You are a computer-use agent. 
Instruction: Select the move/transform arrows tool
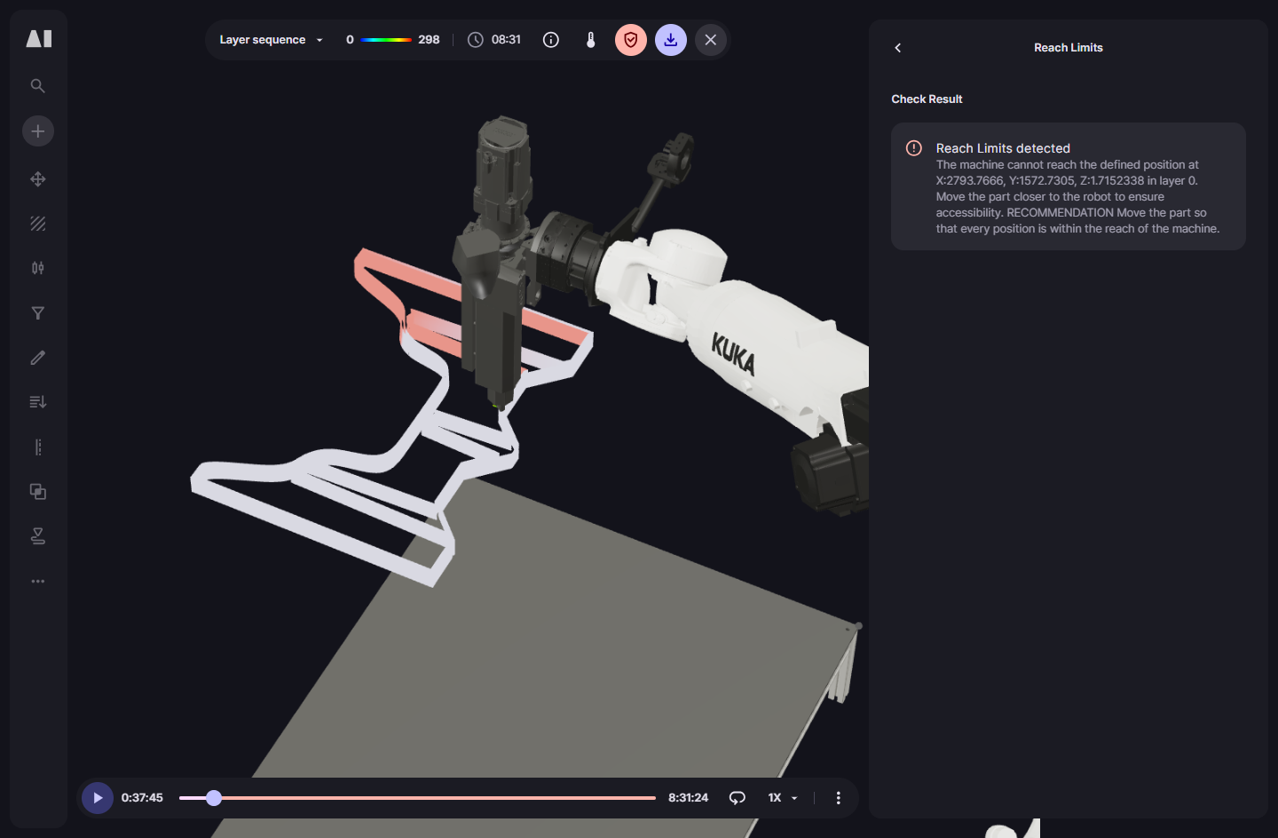tap(38, 179)
